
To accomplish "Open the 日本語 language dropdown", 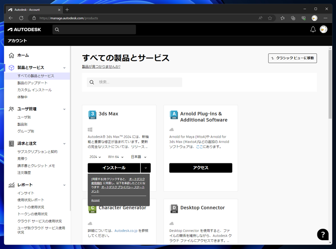I will point(138,157).
